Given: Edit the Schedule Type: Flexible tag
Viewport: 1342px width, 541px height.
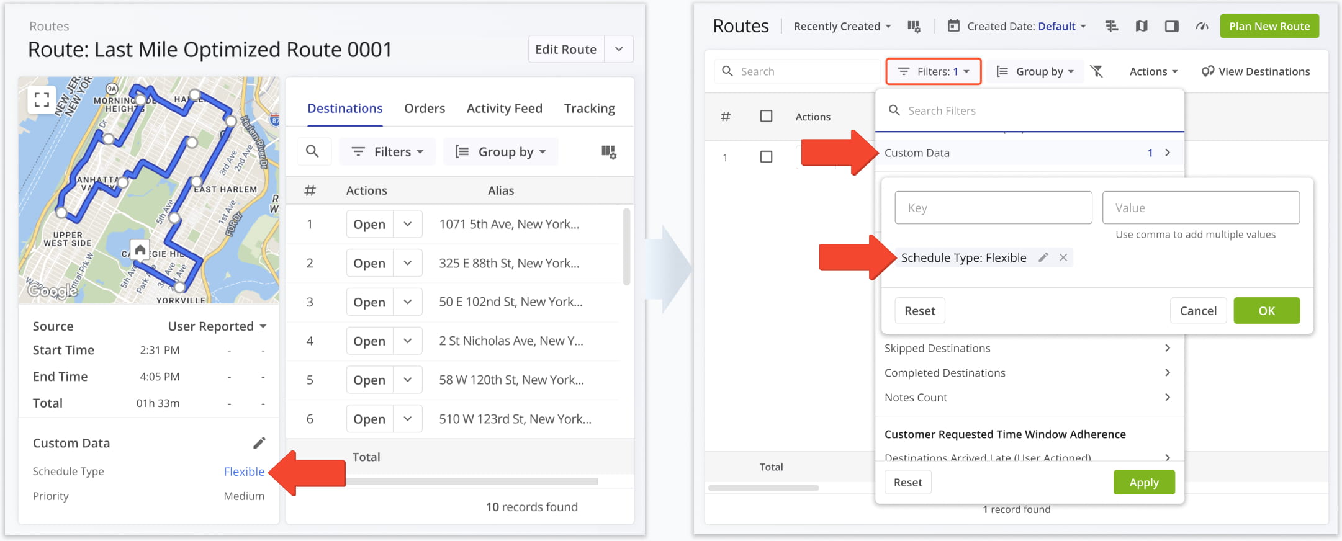Looking at the screenshot, I should pyautogui.click(x=1043, y=257).
